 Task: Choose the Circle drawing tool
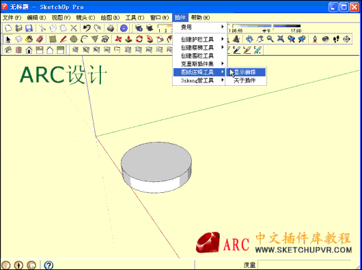74,39
